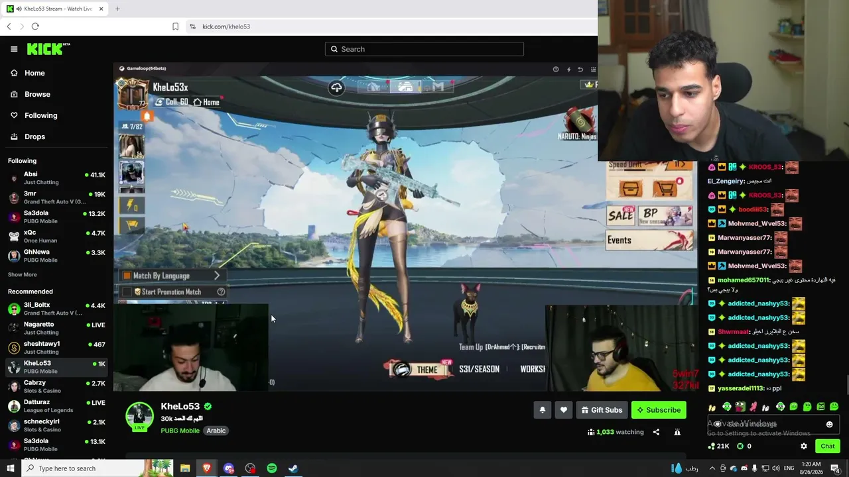Show hidden system tray icons
Screen dimensions: 849x477
pos(712,468)
